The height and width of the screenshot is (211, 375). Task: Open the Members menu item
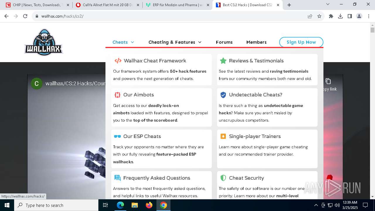click(256, 42)
